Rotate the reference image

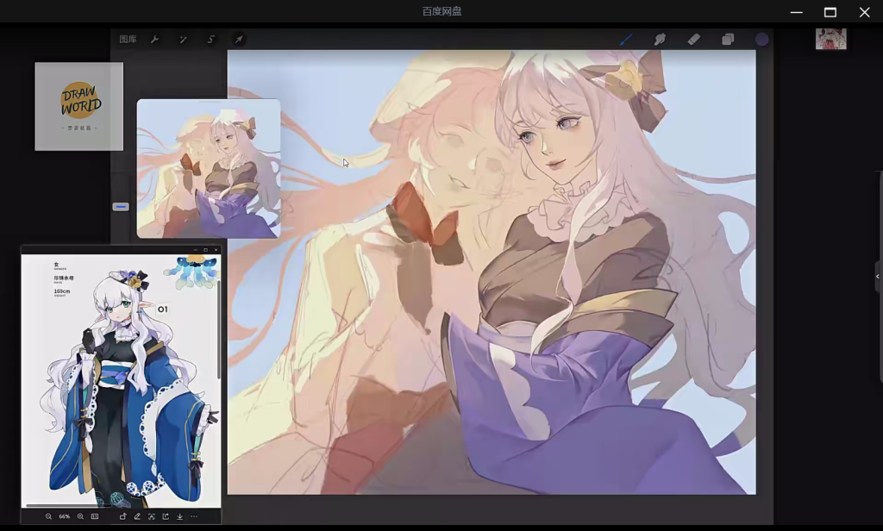coord(122,516)
